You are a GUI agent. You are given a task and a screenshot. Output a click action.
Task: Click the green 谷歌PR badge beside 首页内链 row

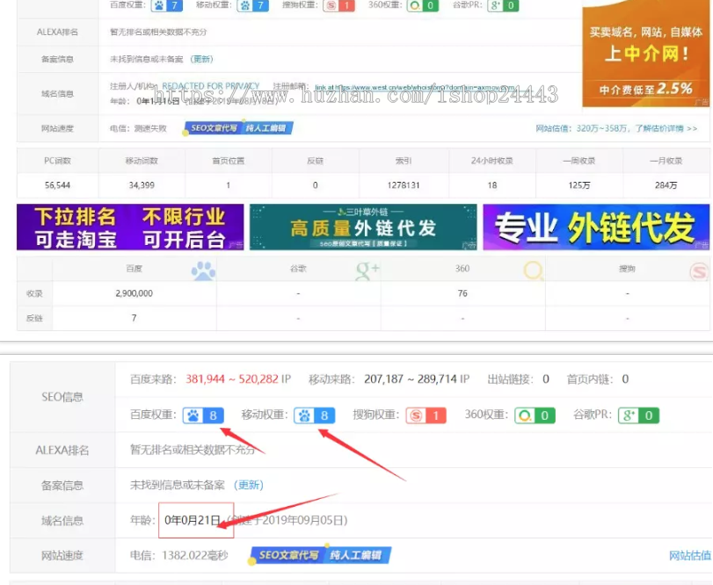pyautogui.click(x=638, y=415)
